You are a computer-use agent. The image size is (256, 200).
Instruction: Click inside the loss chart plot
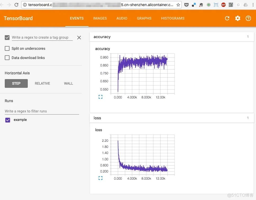coord(143,155)
